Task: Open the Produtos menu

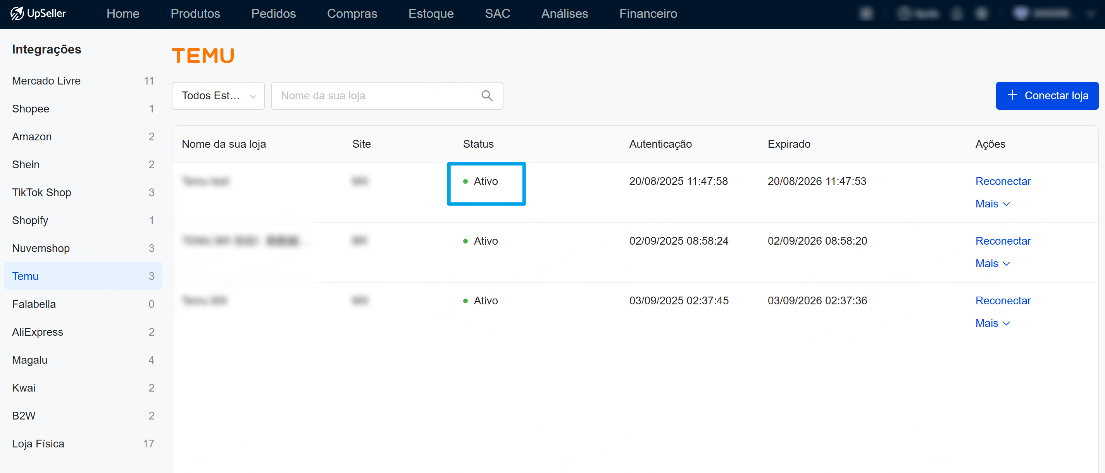Action: click(195, 14)
